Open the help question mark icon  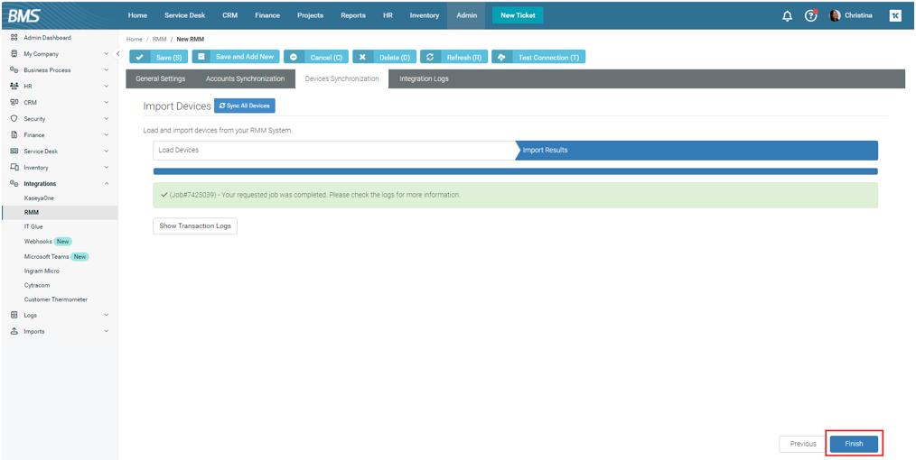point(810,15)
